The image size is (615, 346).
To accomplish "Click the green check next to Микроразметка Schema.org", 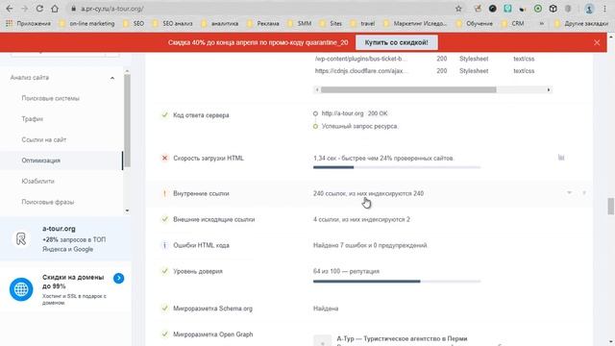I will pyautogui.click(x=164, y=309).
